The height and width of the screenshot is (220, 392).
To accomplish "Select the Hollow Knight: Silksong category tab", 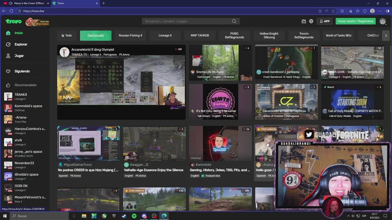I will coord(269,35).
